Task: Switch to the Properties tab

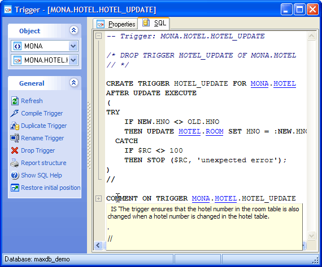Action: (115, 24)
